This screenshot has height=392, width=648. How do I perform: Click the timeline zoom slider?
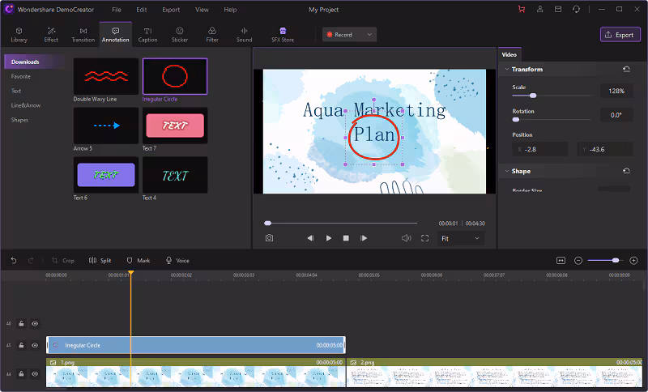[x=616, y=260]
